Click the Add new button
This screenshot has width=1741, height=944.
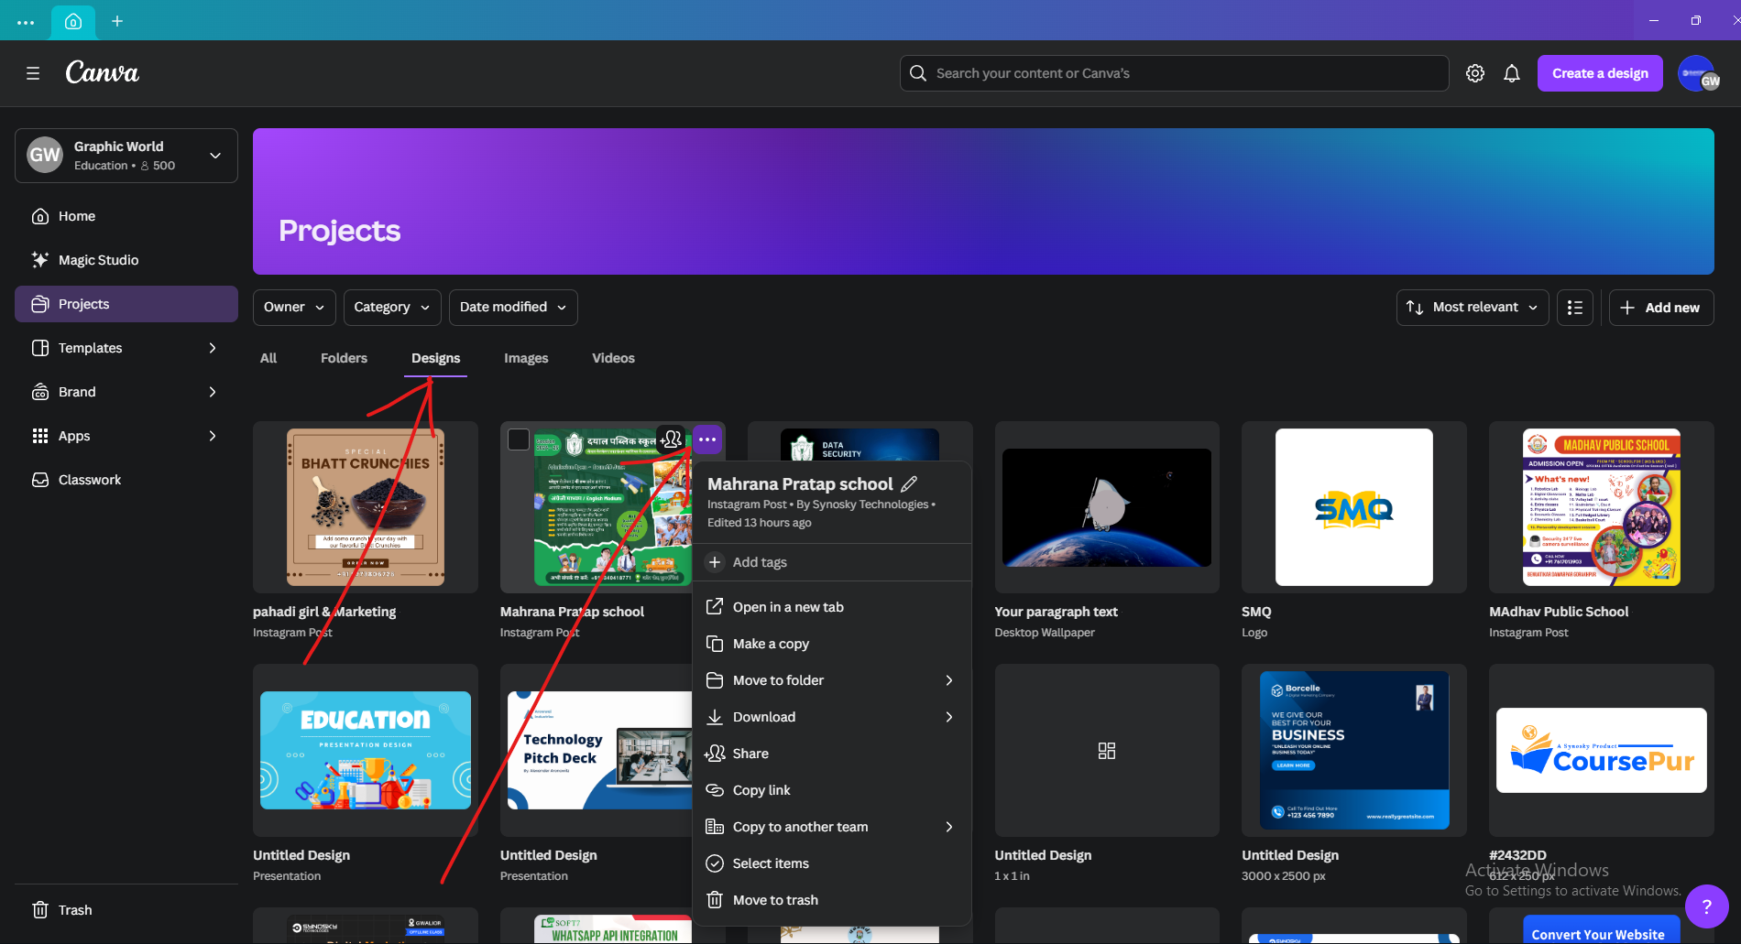(1660, 308)
